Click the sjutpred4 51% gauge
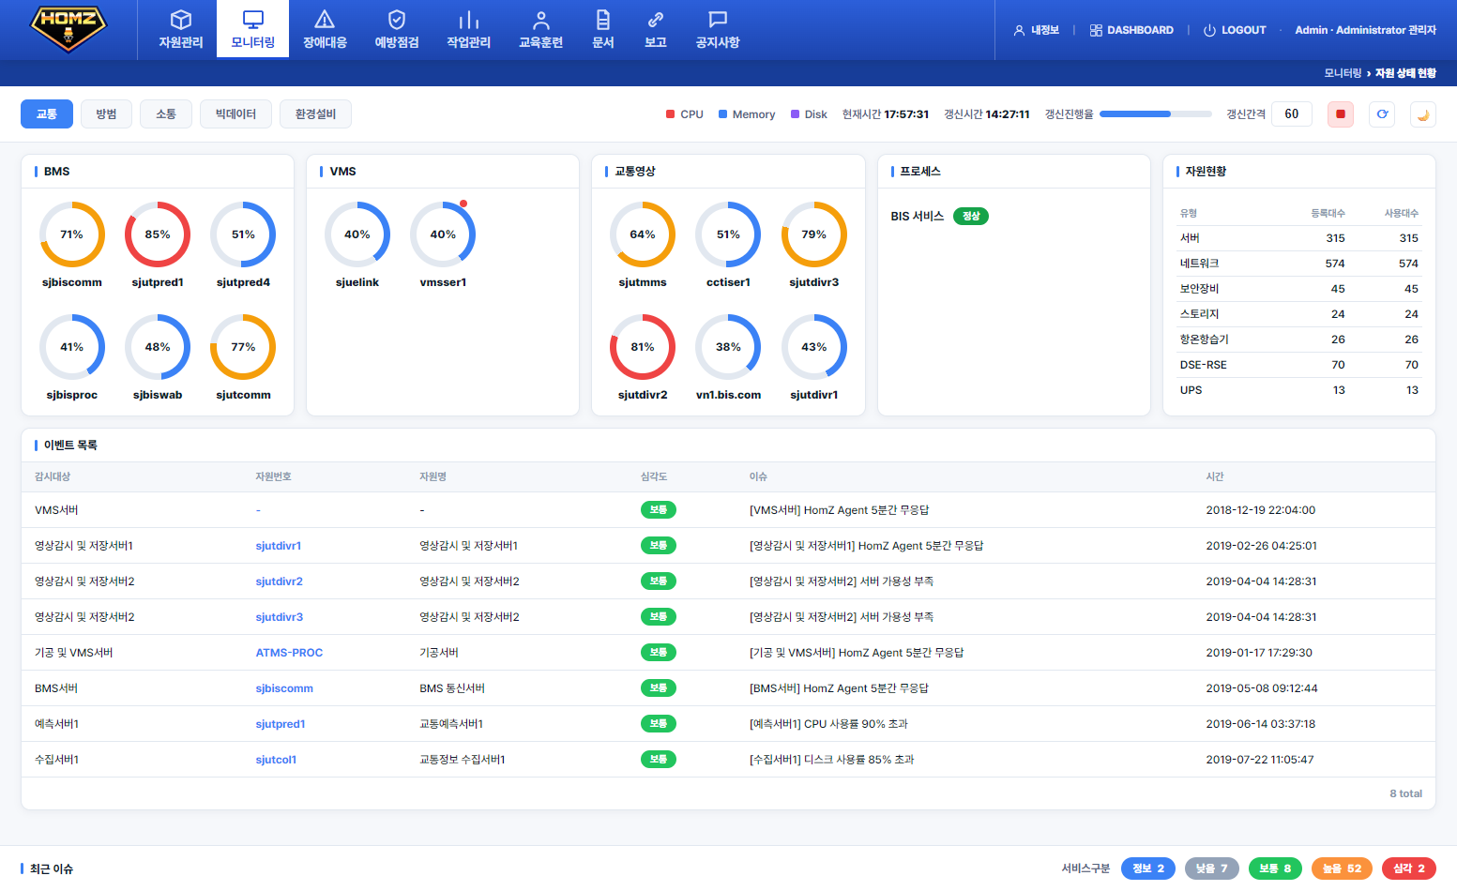1457x891 pixels. click(243, 234)
